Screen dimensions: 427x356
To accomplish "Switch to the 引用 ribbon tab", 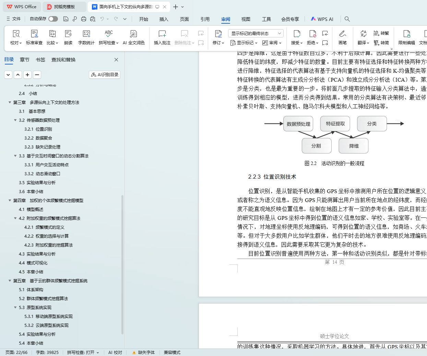I will pyautogui.click(x=205, y=19).
